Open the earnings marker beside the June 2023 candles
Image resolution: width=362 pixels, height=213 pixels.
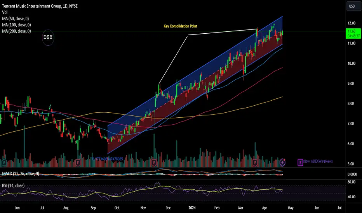tap(4, 163)
